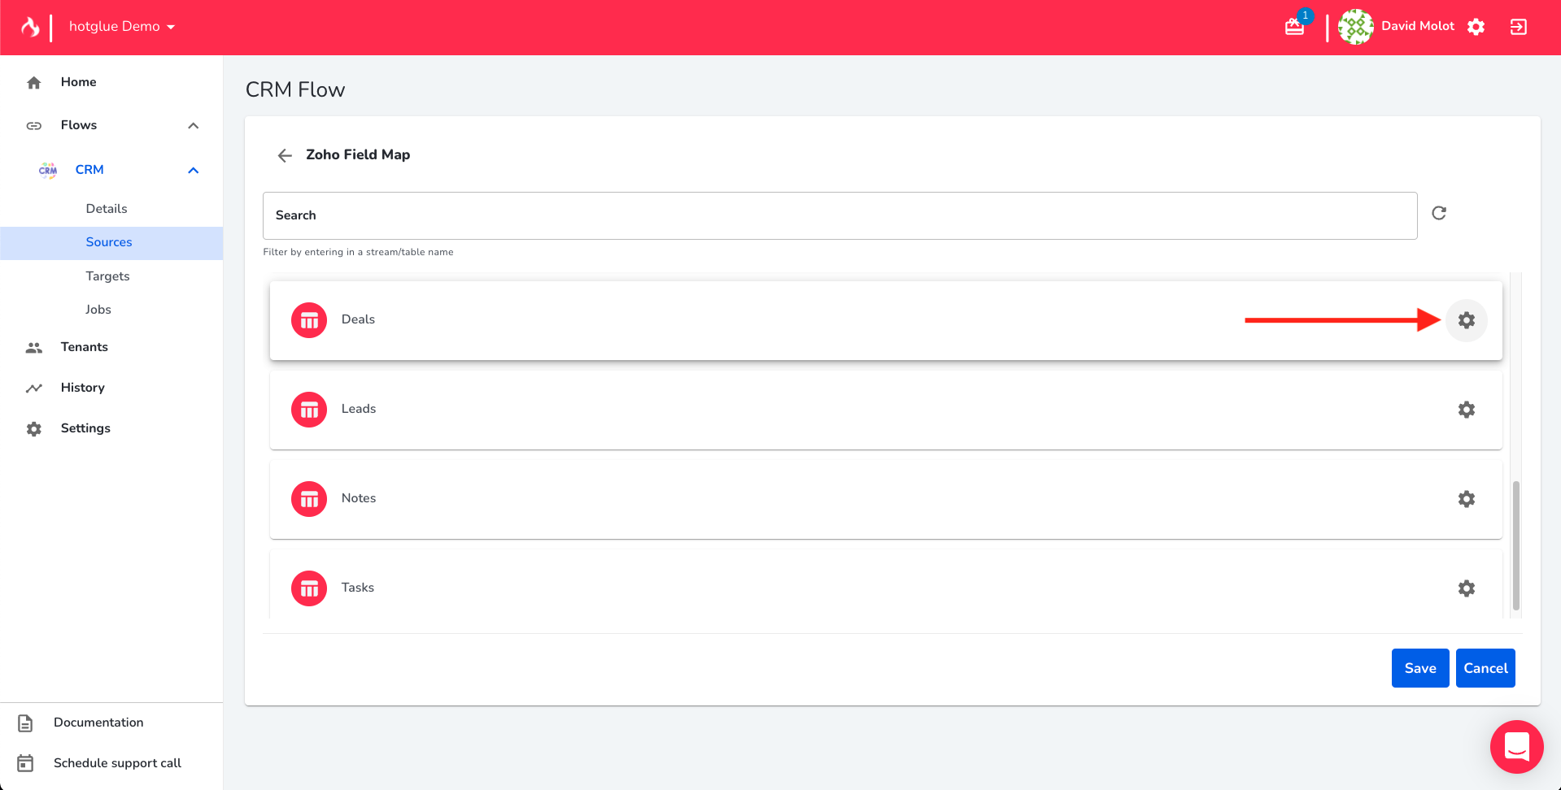1561x790 pixels.
Task: Open the Details page for the CRM flow
Action: (x=107, y=209)
